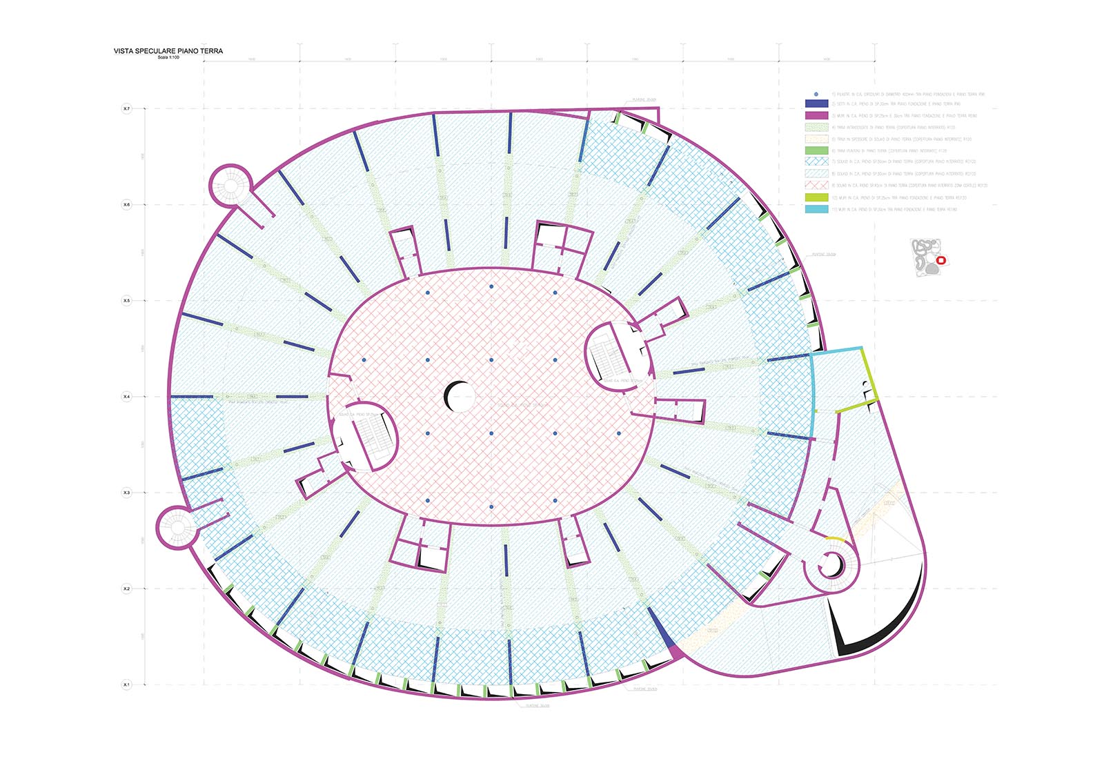Click the 'Scala 1:100' scale label

[x=168, y=57]
